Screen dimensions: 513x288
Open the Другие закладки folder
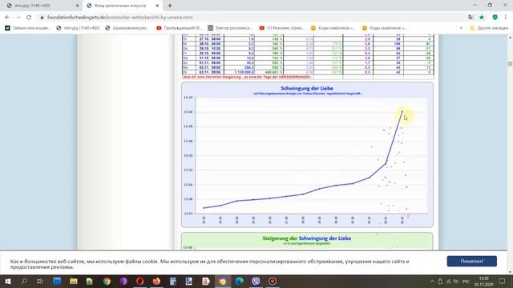(489, 28)
